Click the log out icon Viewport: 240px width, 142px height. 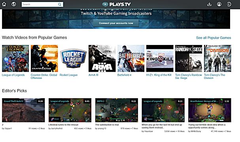click(229, 4)
